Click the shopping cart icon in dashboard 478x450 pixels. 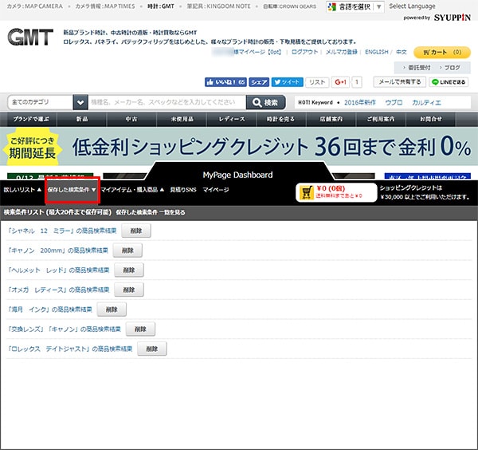pos(307,192)
